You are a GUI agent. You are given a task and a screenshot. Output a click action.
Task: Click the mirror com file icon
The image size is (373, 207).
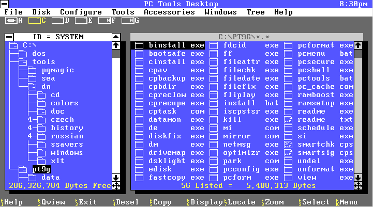[x=214, y=136]
